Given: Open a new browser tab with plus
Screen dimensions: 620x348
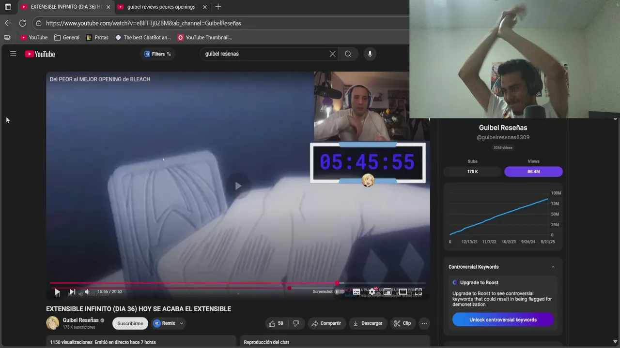Looking at the screenshot, I should 218,7.
